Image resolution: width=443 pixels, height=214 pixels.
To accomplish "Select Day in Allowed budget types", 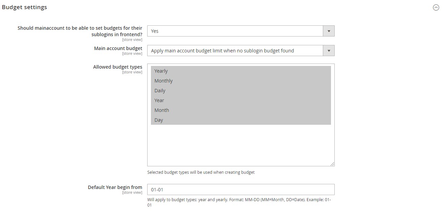I will click(241, 120).
